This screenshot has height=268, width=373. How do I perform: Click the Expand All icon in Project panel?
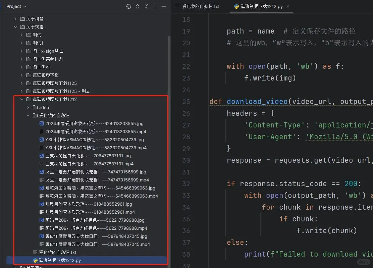[x=138, y=6]
